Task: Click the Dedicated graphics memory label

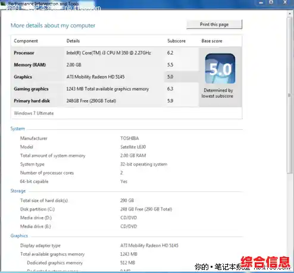Action: point(55,263)
